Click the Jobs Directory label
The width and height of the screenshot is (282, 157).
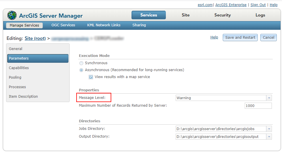[92, 129]
